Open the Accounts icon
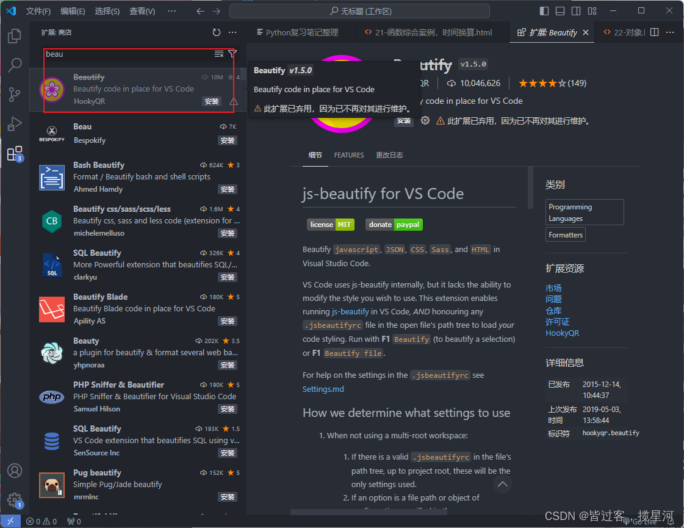 click(x=15, y=471)
